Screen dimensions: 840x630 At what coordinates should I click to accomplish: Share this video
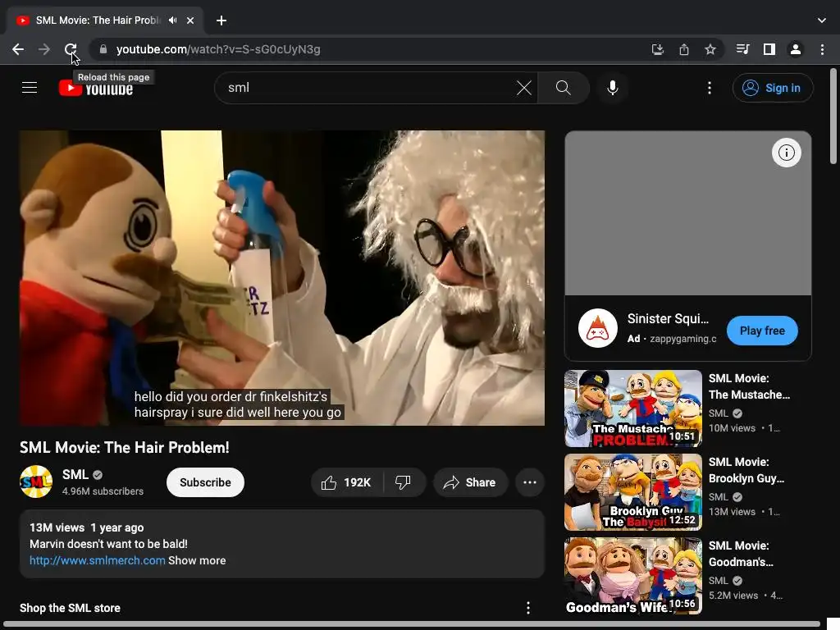(x=470, y=482)
